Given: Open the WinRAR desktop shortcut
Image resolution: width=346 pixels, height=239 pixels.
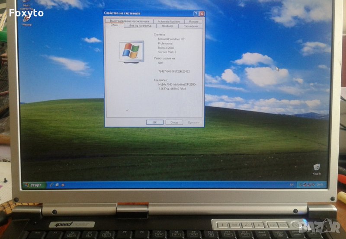Looking at the screenshot, I should [x=27, y=19].
